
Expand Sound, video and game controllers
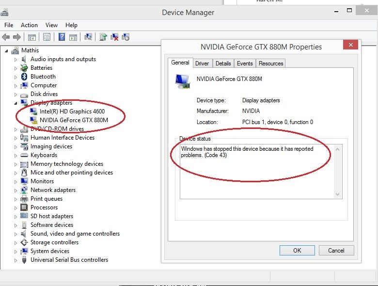[16, 234]
